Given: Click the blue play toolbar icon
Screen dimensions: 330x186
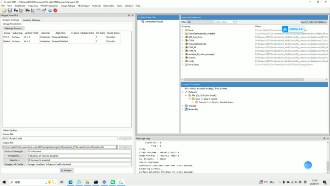Looking at the screenshot, I should (x=50, y=11).
